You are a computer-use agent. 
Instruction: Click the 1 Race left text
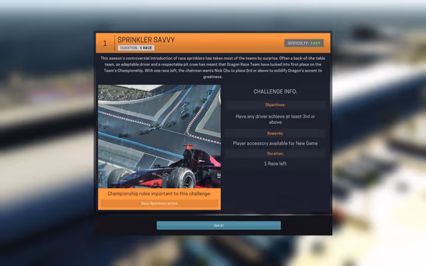tap(276, 164)
